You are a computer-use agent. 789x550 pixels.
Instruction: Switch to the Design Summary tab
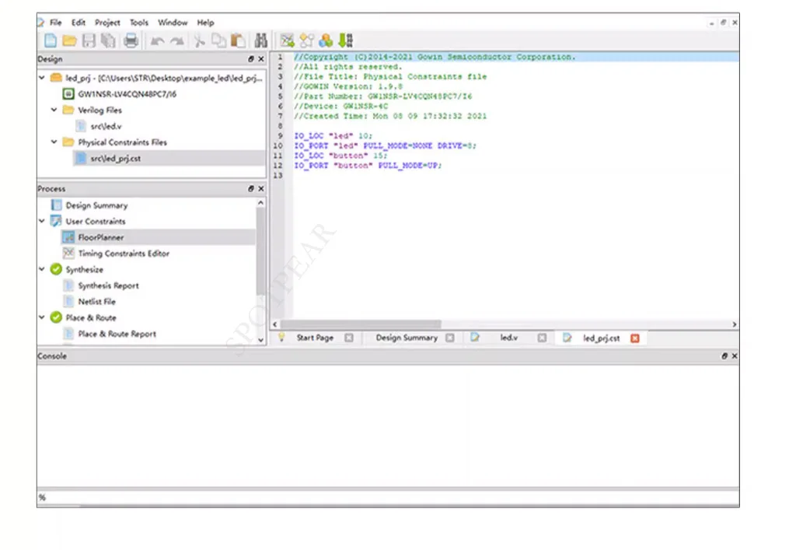tap(407, 338)
